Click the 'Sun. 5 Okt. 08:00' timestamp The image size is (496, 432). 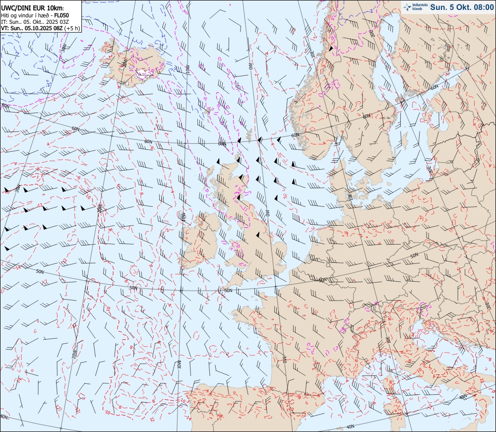click(461, 7)
